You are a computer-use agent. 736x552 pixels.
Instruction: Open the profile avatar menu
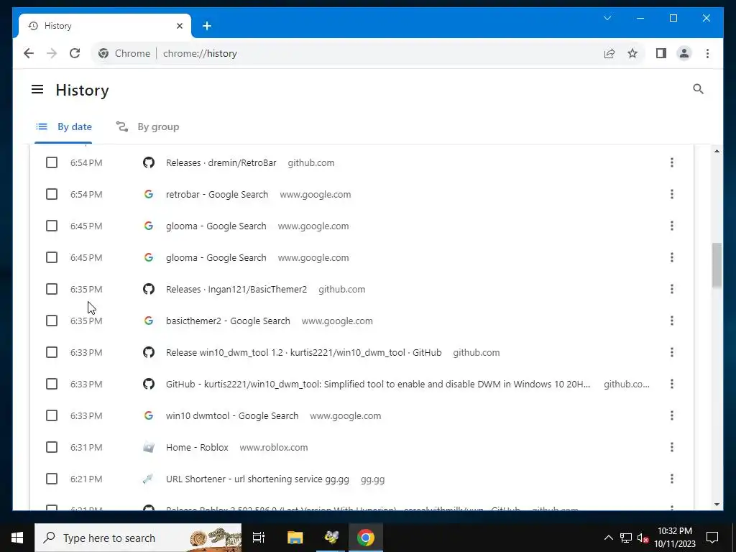point(684,53)
